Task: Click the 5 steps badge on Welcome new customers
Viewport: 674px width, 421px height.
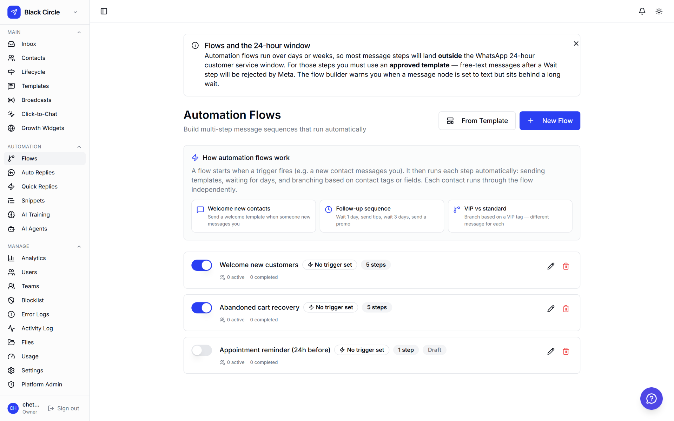Action: pyautogui.click(x=376, y=265)
